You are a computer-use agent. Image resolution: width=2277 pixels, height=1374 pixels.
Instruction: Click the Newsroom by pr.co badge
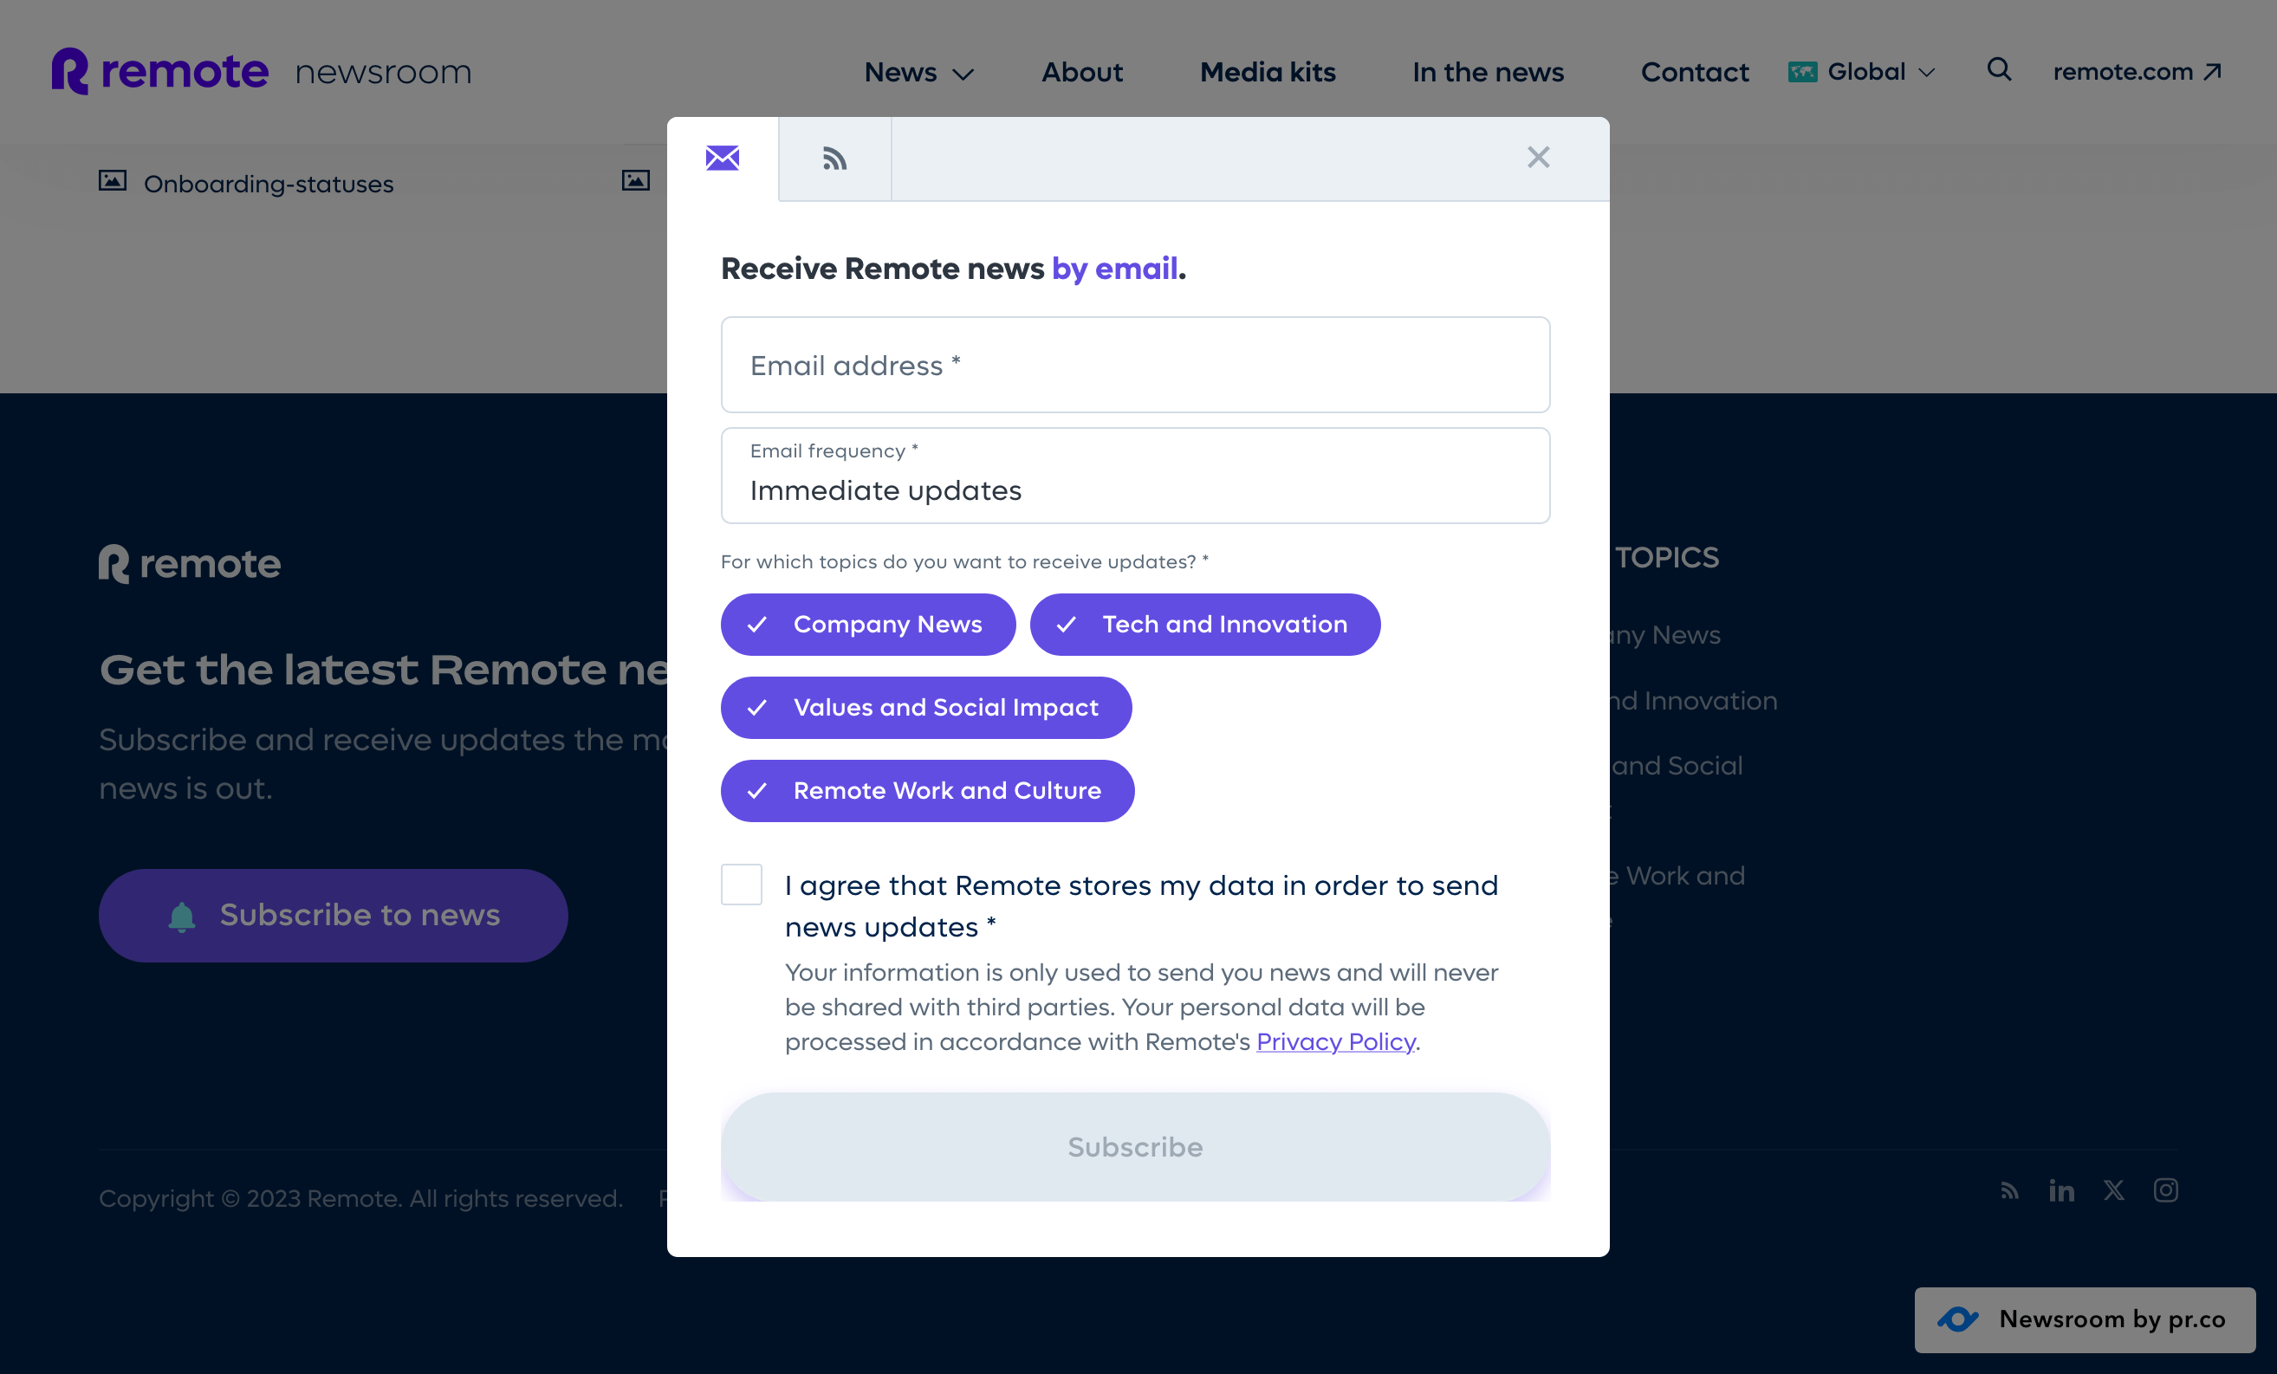2084,1319
